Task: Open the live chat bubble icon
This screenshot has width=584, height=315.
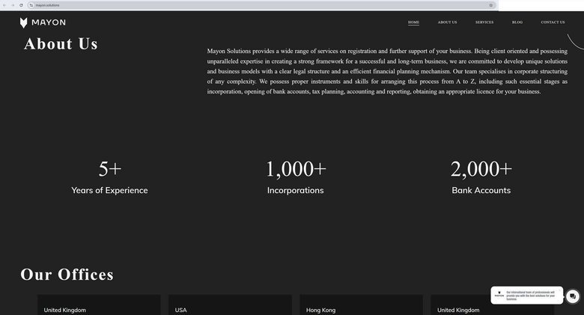Action: [x=573, y=296]
